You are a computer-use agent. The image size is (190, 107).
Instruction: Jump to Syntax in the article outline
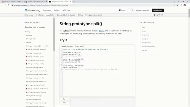(144, 31)
